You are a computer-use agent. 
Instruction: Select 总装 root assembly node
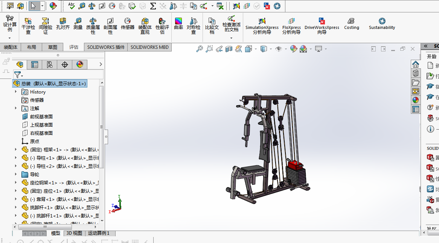click(50, 83)
